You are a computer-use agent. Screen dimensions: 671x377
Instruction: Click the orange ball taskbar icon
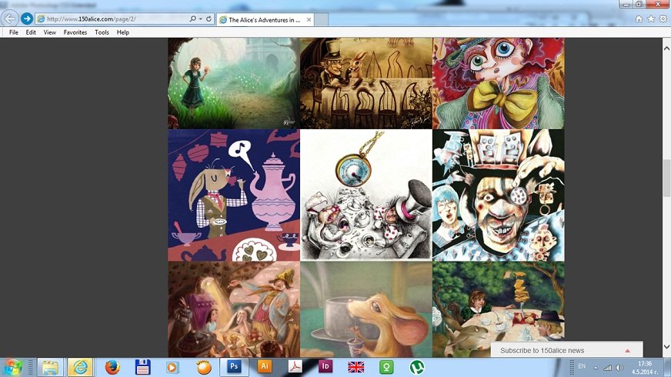click(x=204, y=368)
